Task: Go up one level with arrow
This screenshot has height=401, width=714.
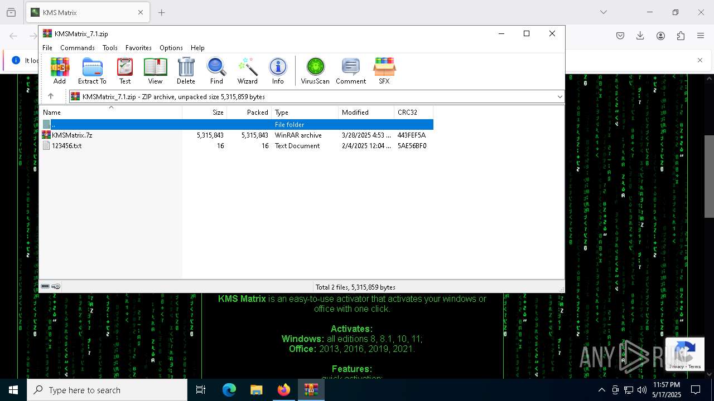Action: (x=51, y=96)
